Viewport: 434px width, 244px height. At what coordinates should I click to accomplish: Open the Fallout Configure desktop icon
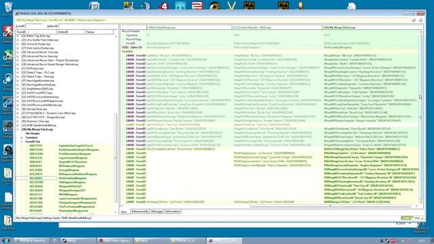click(7, 128)
